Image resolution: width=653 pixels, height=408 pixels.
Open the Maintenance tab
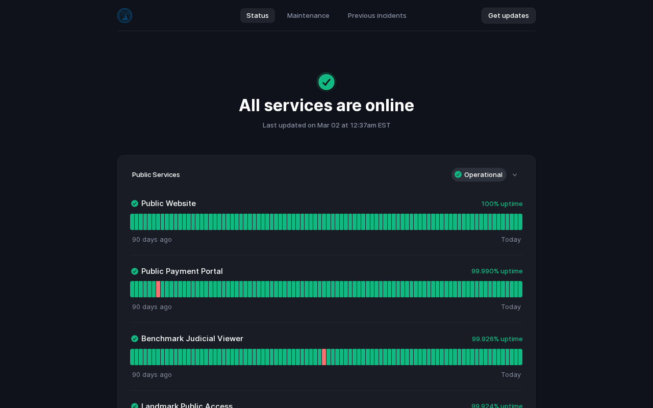308,15
